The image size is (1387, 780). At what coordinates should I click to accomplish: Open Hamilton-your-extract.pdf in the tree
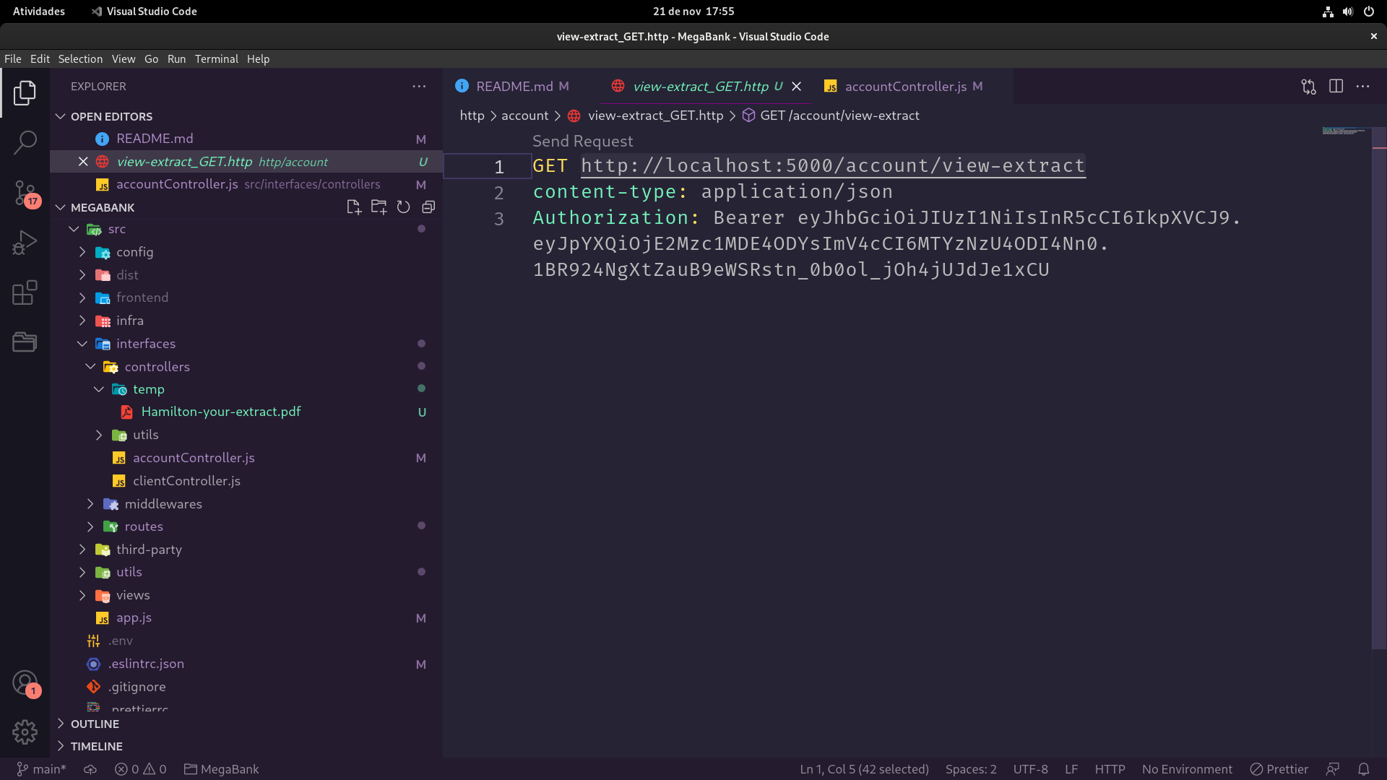(x=221, y=412)
